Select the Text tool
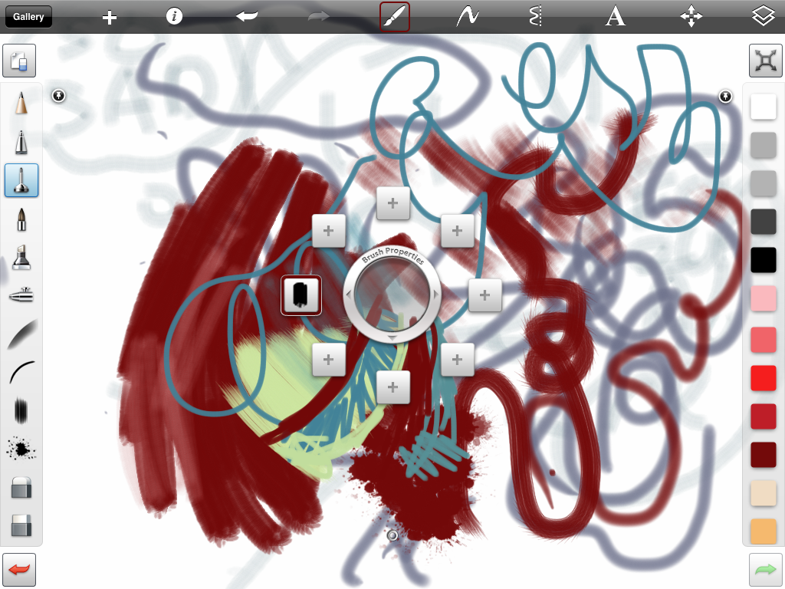 (615, 16)
